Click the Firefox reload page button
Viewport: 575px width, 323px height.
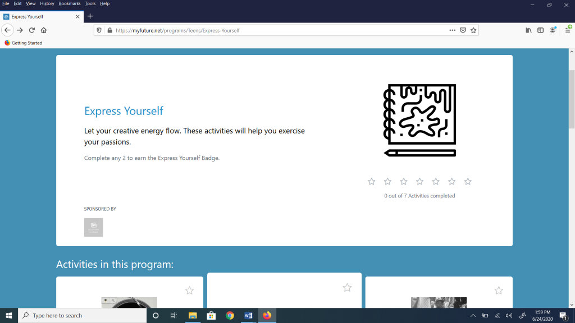pos(32,30)
